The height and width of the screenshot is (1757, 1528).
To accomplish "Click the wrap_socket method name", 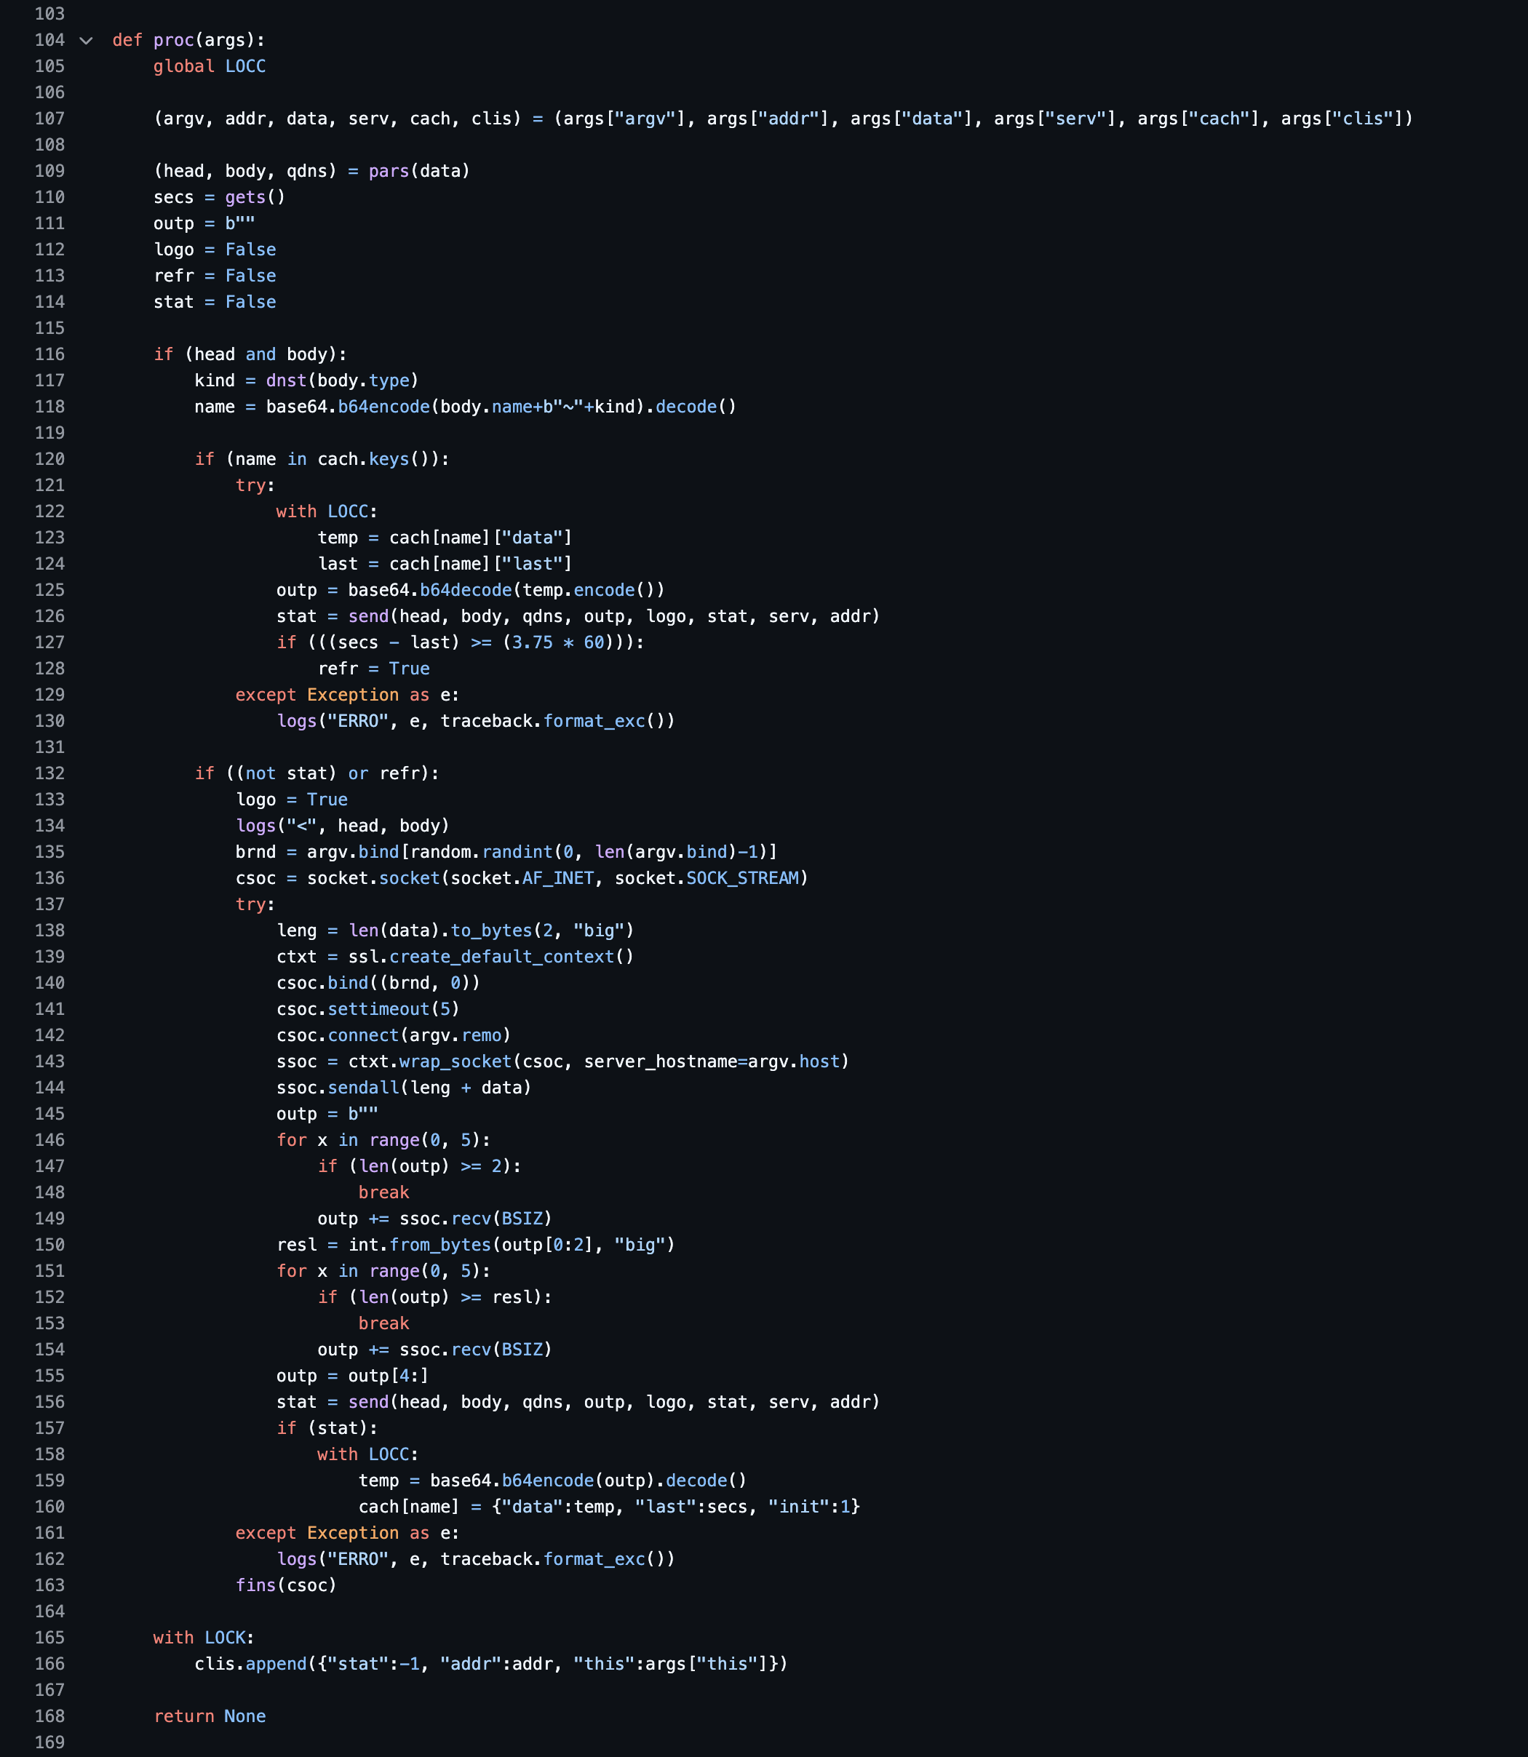I will (455, 1061).
